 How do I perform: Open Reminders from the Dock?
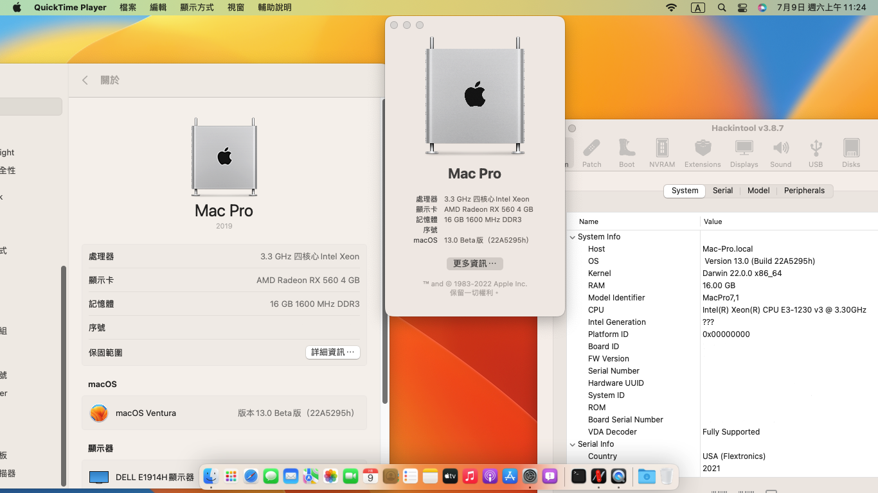pyautogui.click(x=410, y=476)
